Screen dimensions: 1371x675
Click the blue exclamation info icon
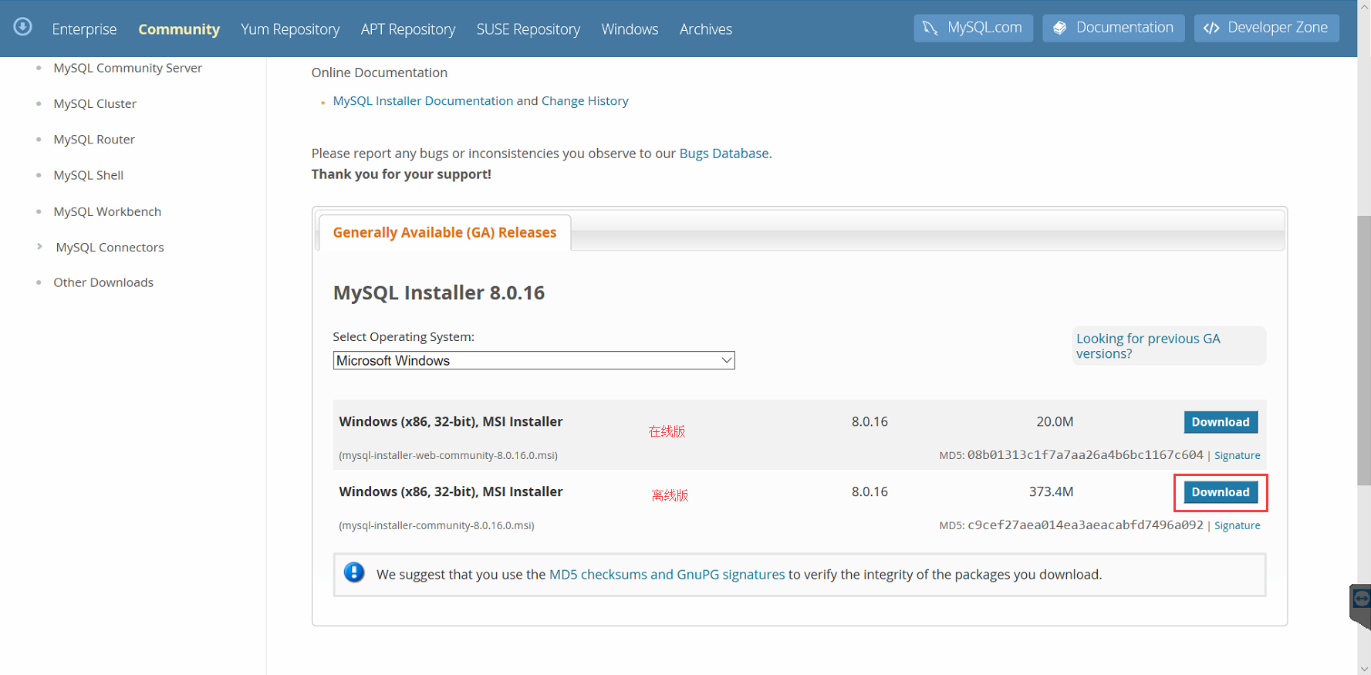(354, 572)
